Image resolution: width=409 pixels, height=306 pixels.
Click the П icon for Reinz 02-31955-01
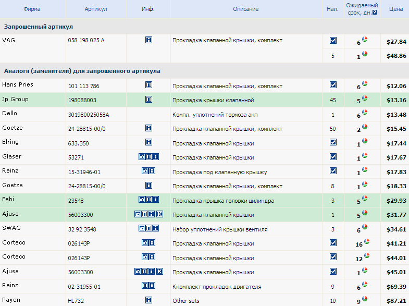pyautogui.click(x=145, y=286)
